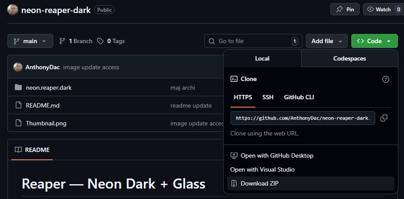404x199 pixels.
Task: Click the neon.reaper.dark folder icon
Action: (x=18, y=88)
